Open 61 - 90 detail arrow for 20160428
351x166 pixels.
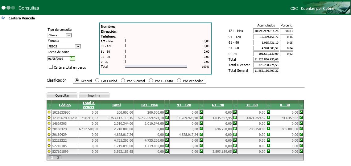point(235,129)
